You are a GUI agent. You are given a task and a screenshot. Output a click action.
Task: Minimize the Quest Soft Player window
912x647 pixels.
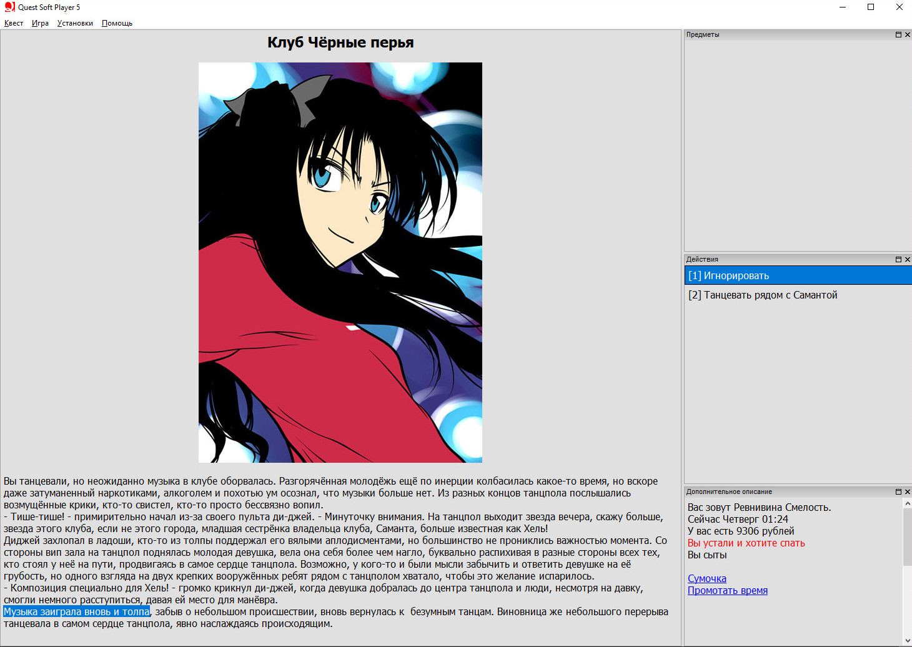tap(843, 7)
